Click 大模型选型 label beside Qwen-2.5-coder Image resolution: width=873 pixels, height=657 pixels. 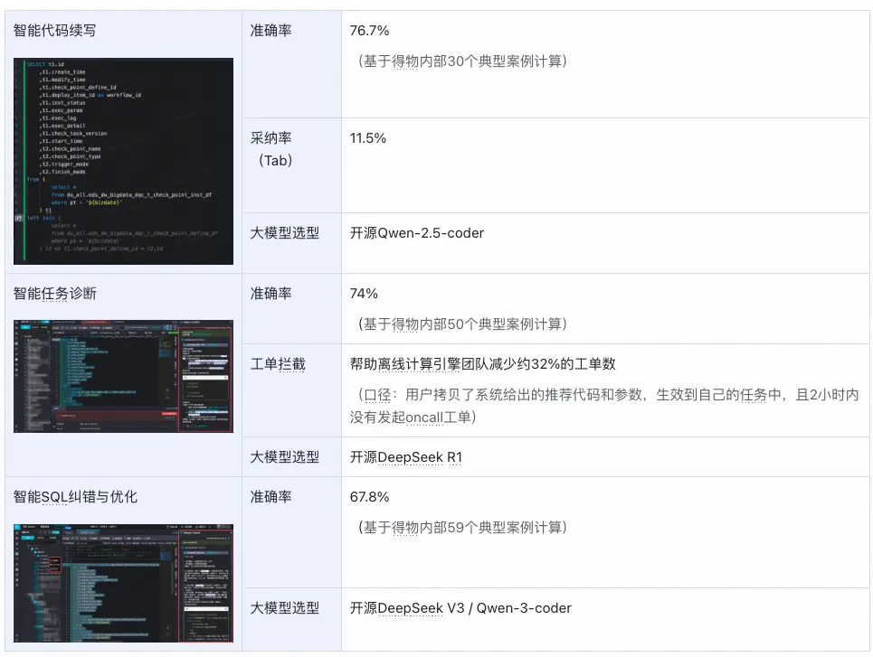tap(284, 233)
